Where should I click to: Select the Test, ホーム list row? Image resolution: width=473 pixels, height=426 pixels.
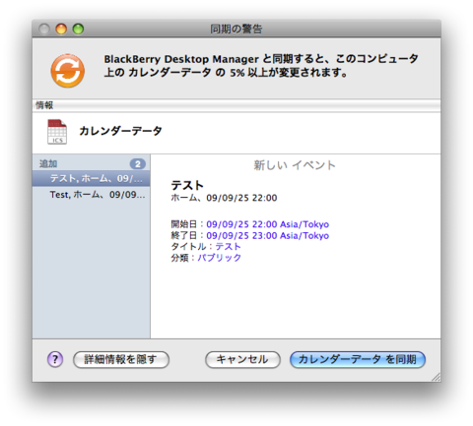[92, 195]
